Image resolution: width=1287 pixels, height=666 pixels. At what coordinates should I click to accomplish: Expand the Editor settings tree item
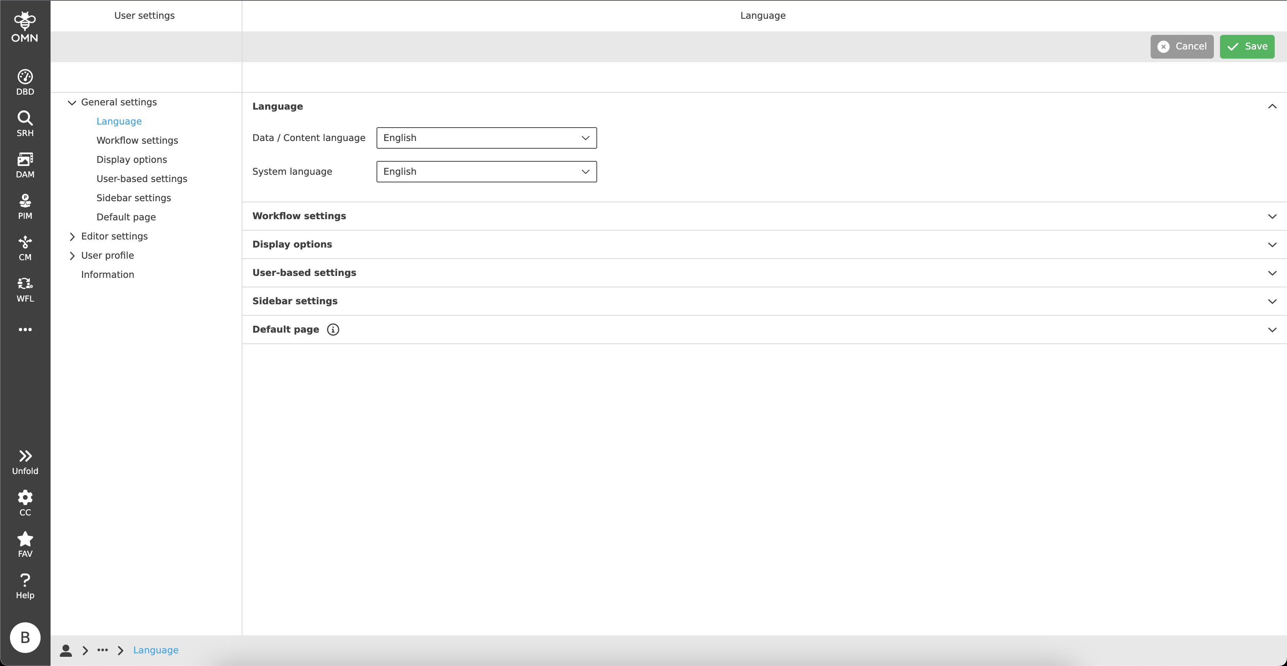[x=72, y=236]
